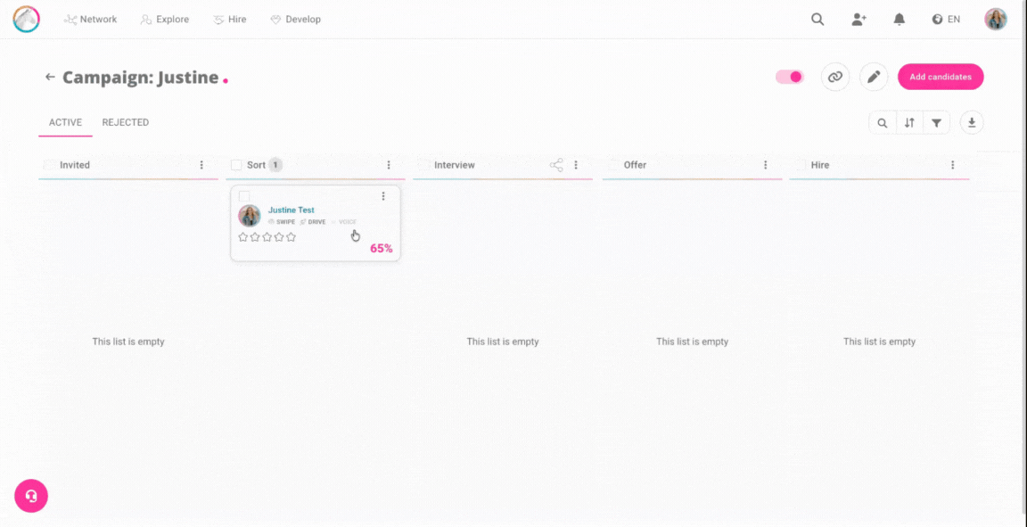Edit campaign with pencil icon
The height and width of the screenshot is (527, 1027).
point(874,78)
